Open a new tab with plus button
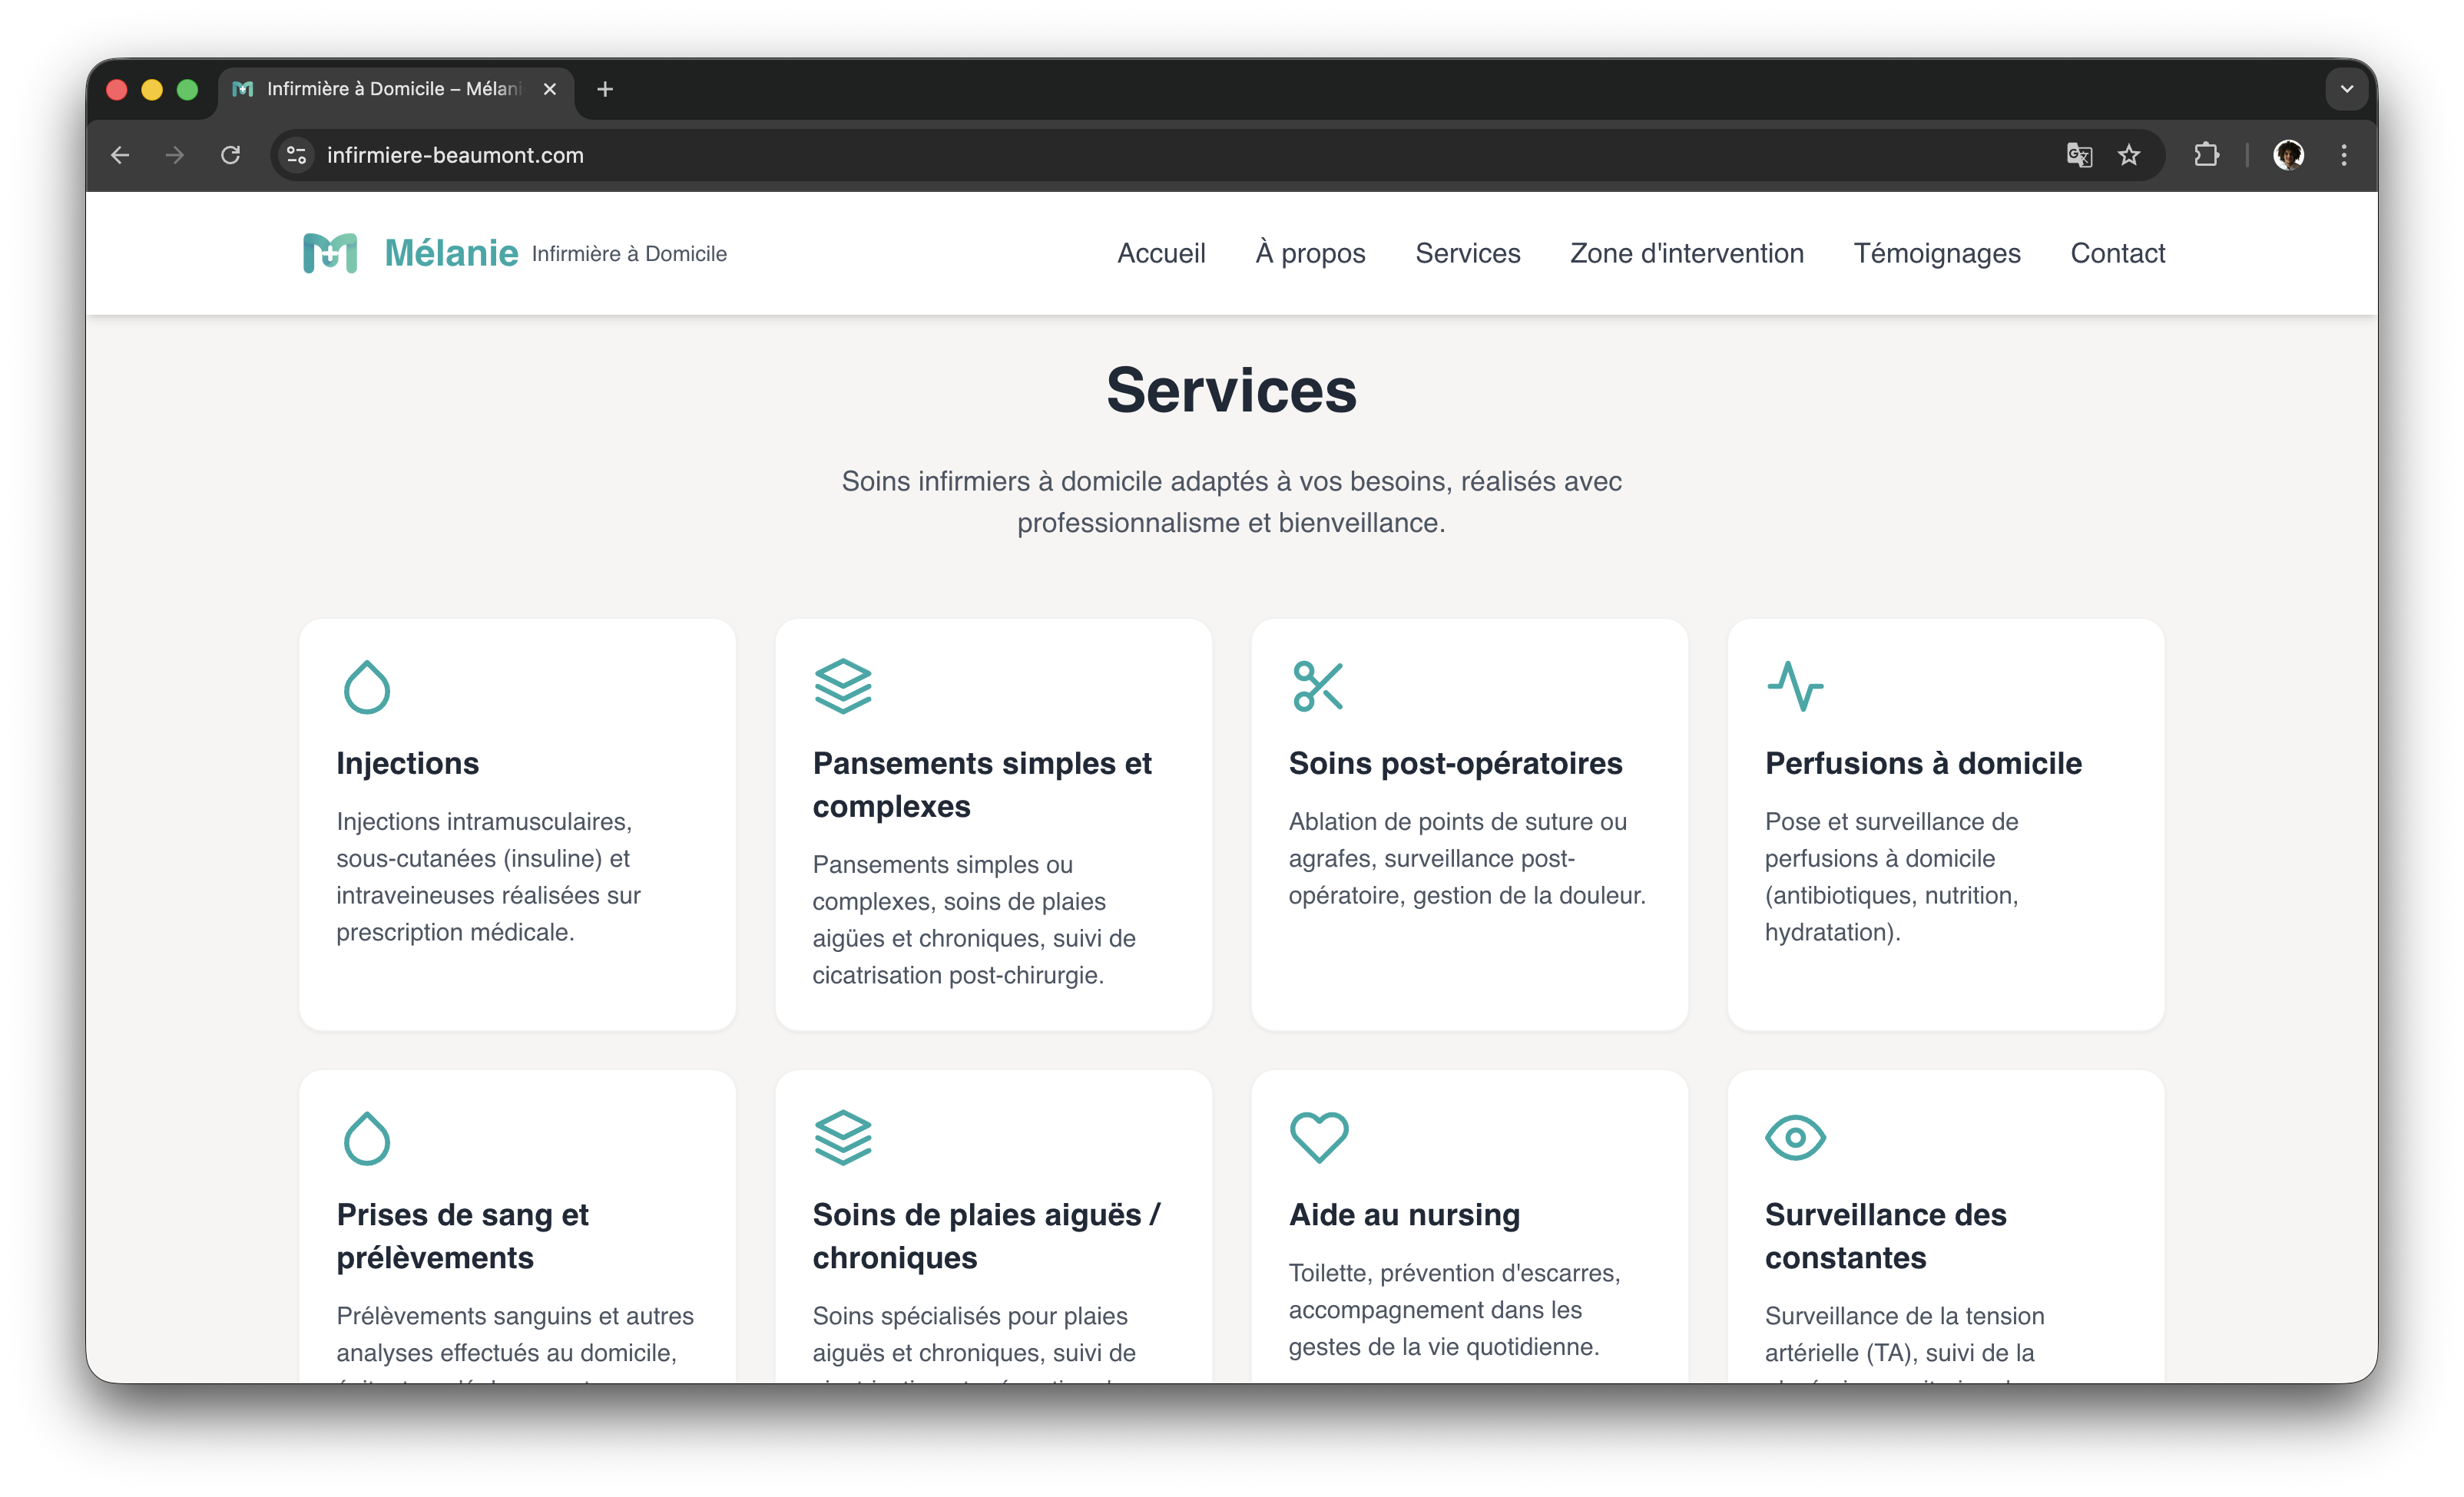Image resolution: width=2464 pixels, height=1497 pixels. [x=604, y=89]
